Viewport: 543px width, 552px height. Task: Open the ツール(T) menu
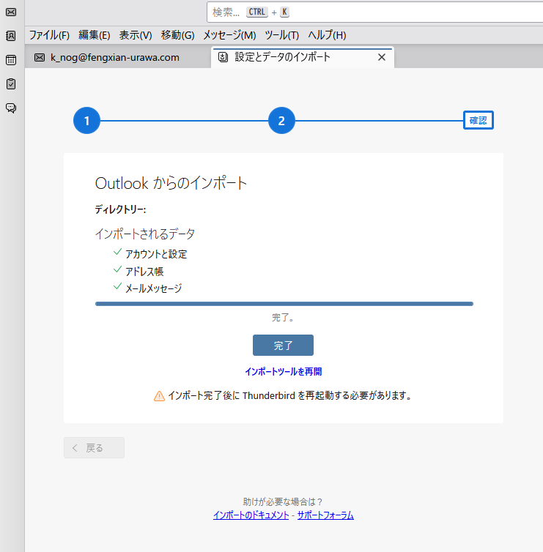[281, 35]
